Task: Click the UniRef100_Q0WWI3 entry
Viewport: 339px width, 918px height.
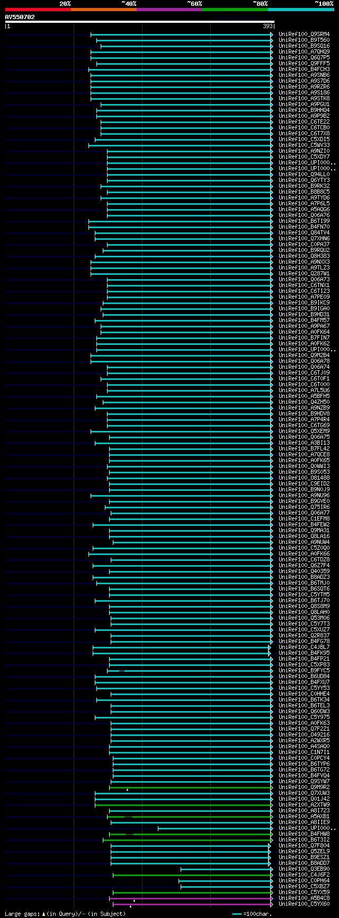Action: (304, 466)
